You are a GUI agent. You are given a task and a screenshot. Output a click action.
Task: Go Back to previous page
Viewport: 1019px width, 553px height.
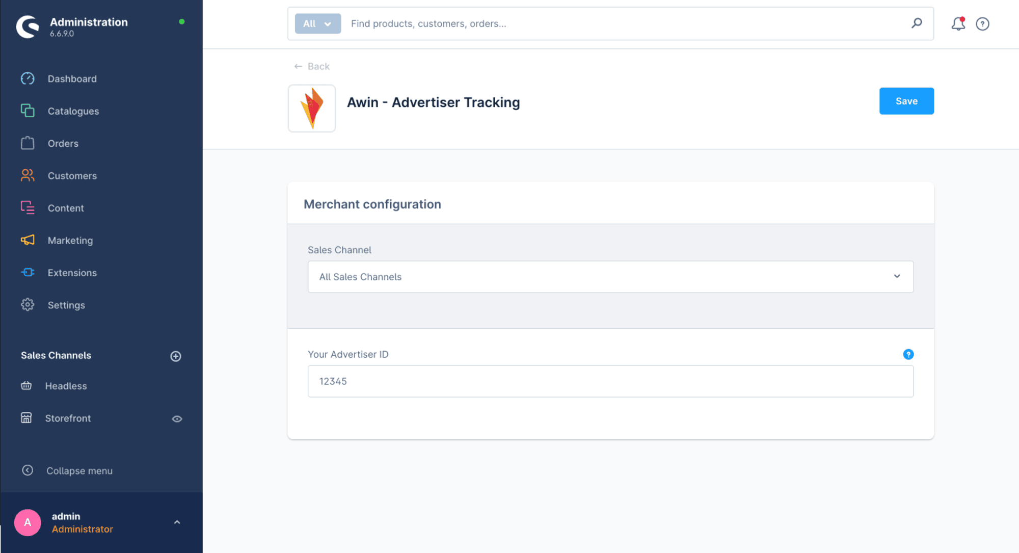pyautogui.click(x=312, y=66)
